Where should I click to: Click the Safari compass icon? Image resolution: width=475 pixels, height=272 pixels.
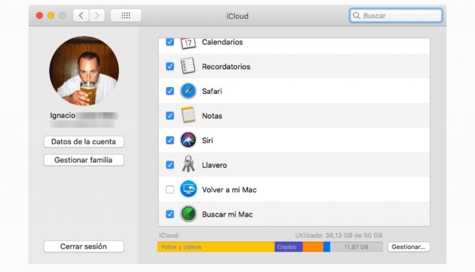pos(188,91)
